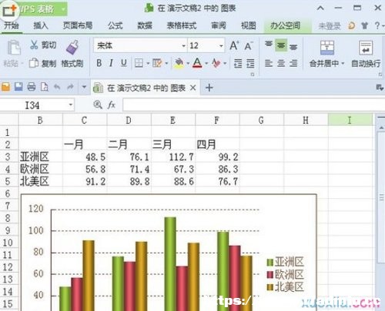Toggle Bold formatting
The image size is (385, 311).
click(x=99, y=63)
